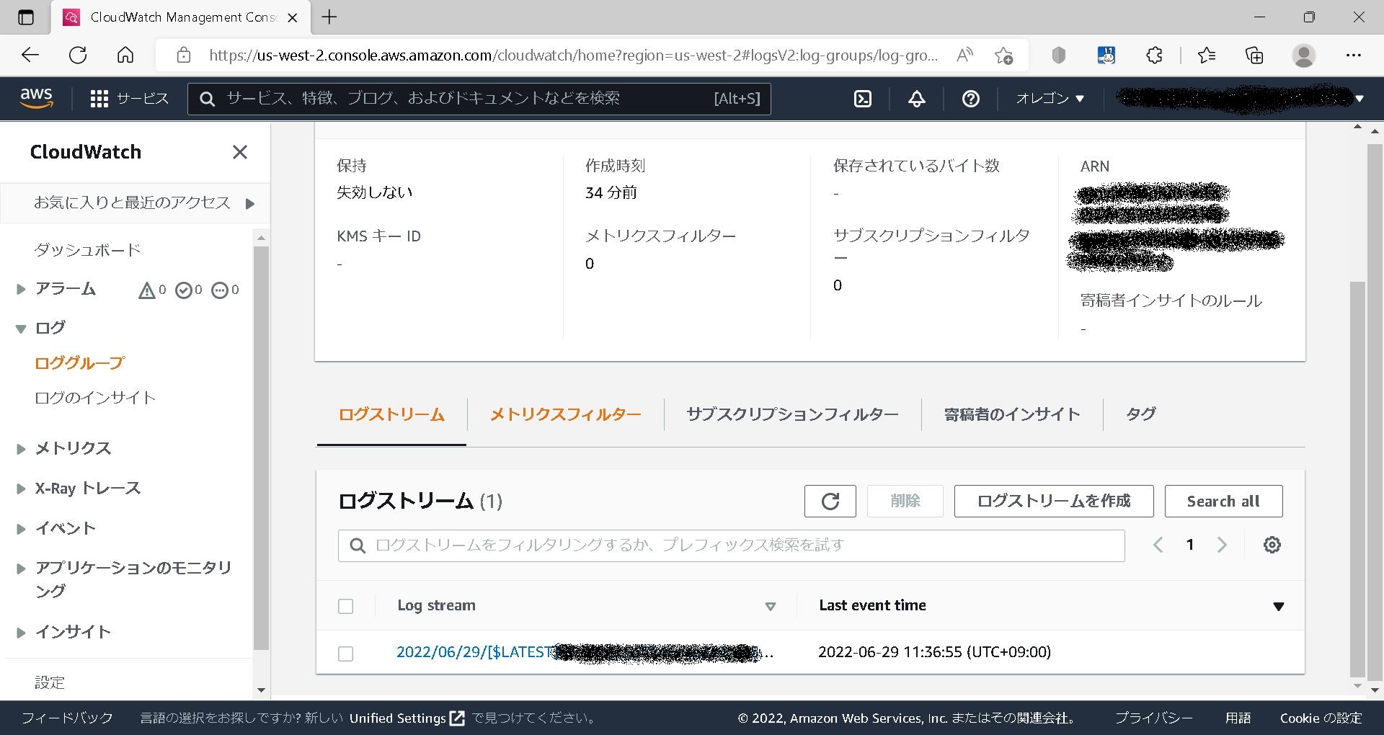The width and height of the screenshot is (1384, 735).
Task: Go to previous log streams page
Action: coord(1158,545)
